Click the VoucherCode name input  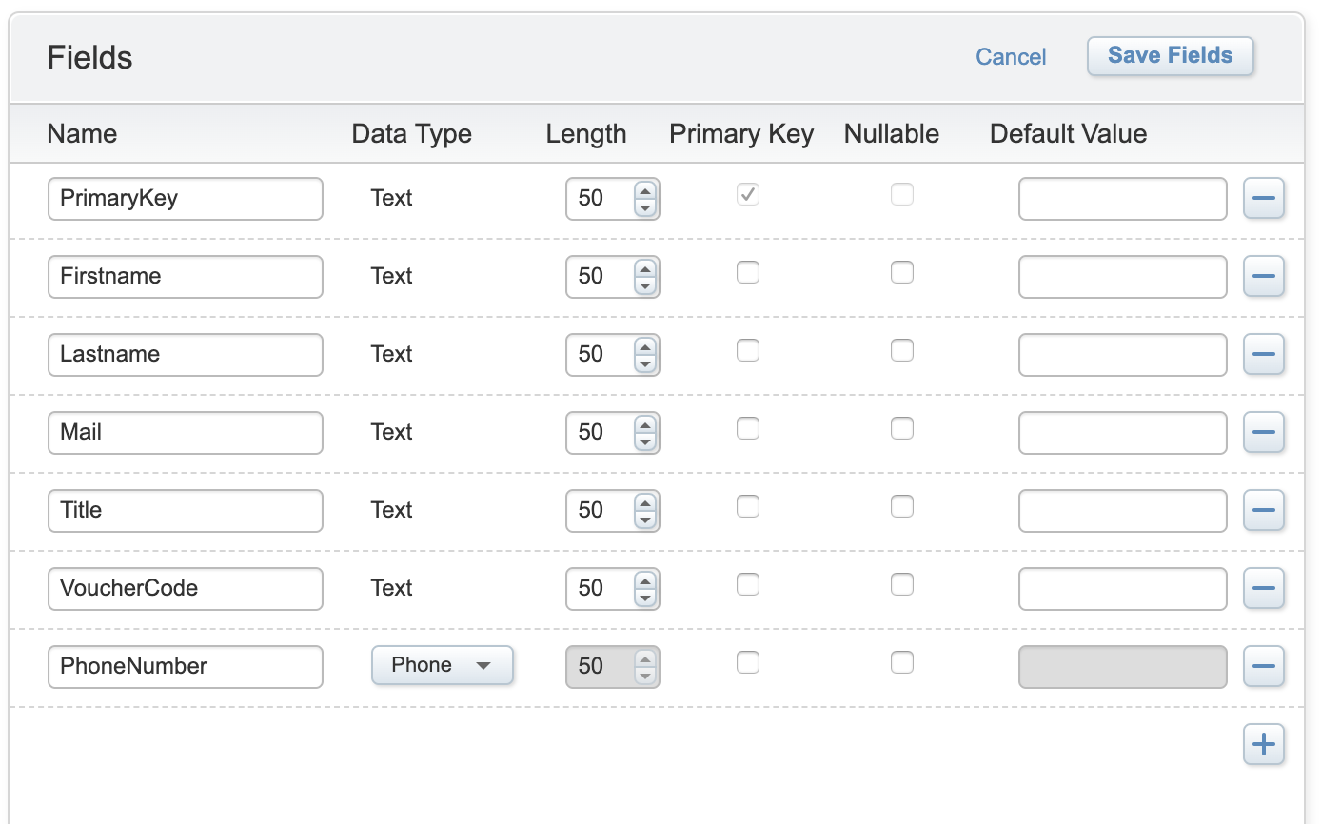point(185,589)
